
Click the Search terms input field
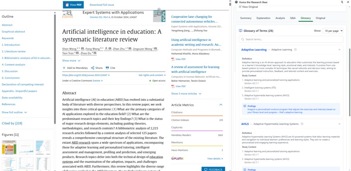tap(291, 39)
